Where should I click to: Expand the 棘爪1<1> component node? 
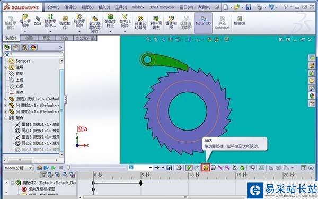point(6,111)
